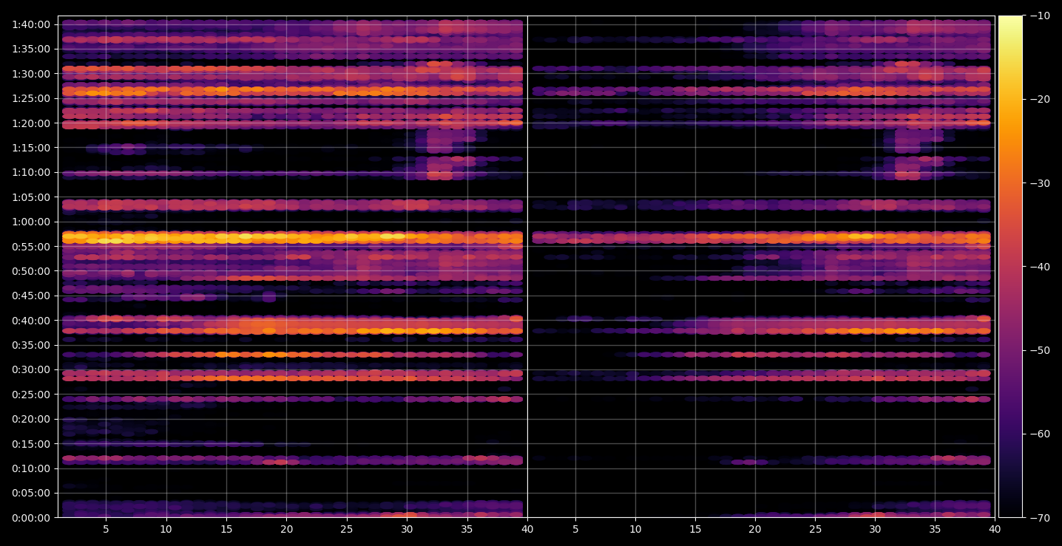Click x-axis label 35 of the left heatmap
The image size is (1062, 546).
tap(467, 529)
